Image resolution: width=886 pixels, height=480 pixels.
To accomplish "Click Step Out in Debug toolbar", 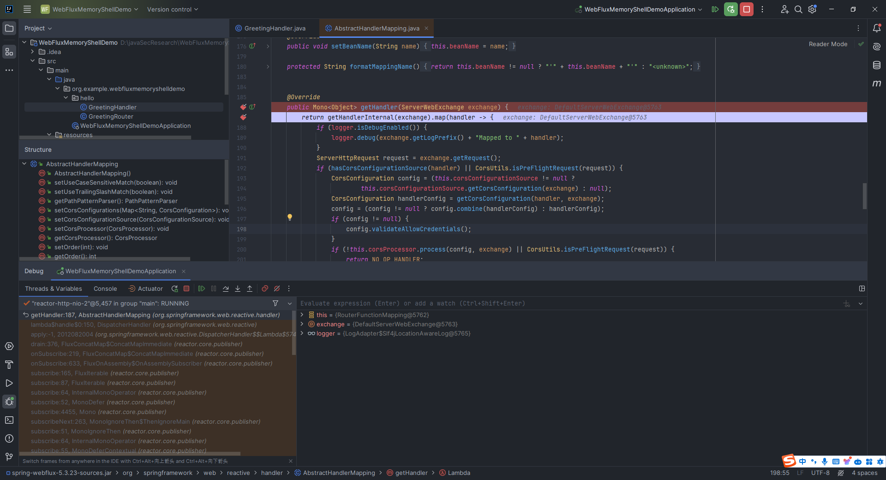I will tap(250, 289).
